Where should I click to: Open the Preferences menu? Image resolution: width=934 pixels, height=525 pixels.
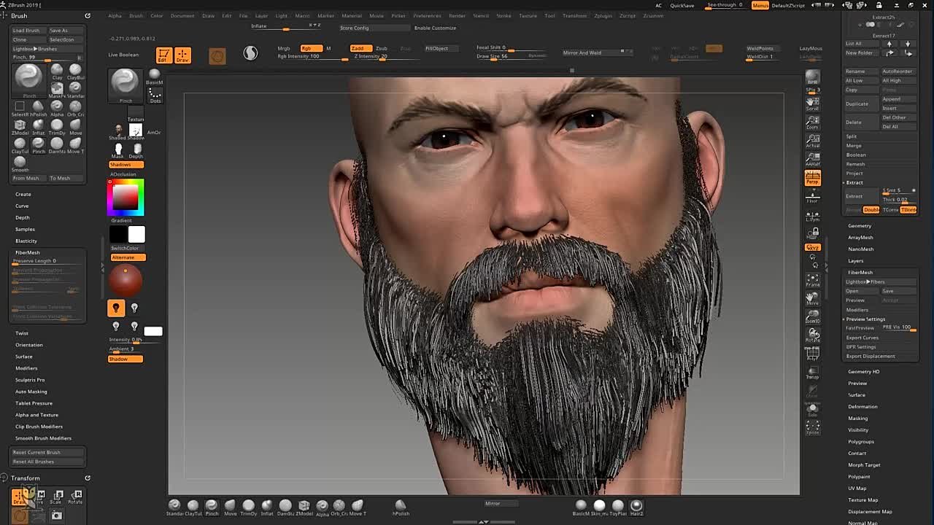(x=427, y=15)
